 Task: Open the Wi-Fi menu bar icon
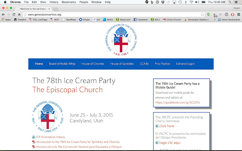191,2
